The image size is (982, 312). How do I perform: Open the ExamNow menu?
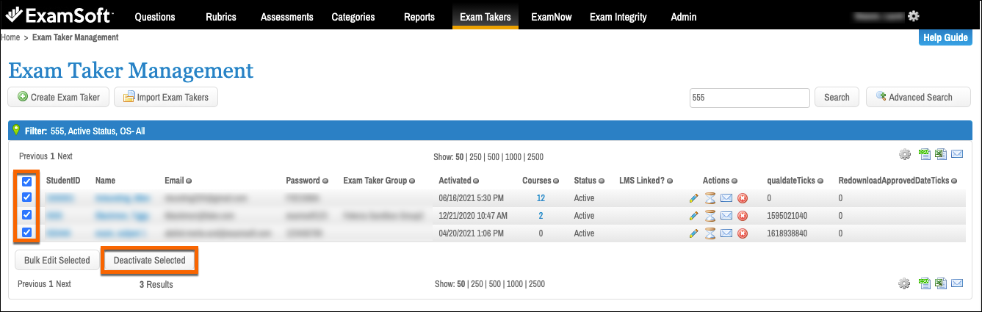[x=552, y=17]
